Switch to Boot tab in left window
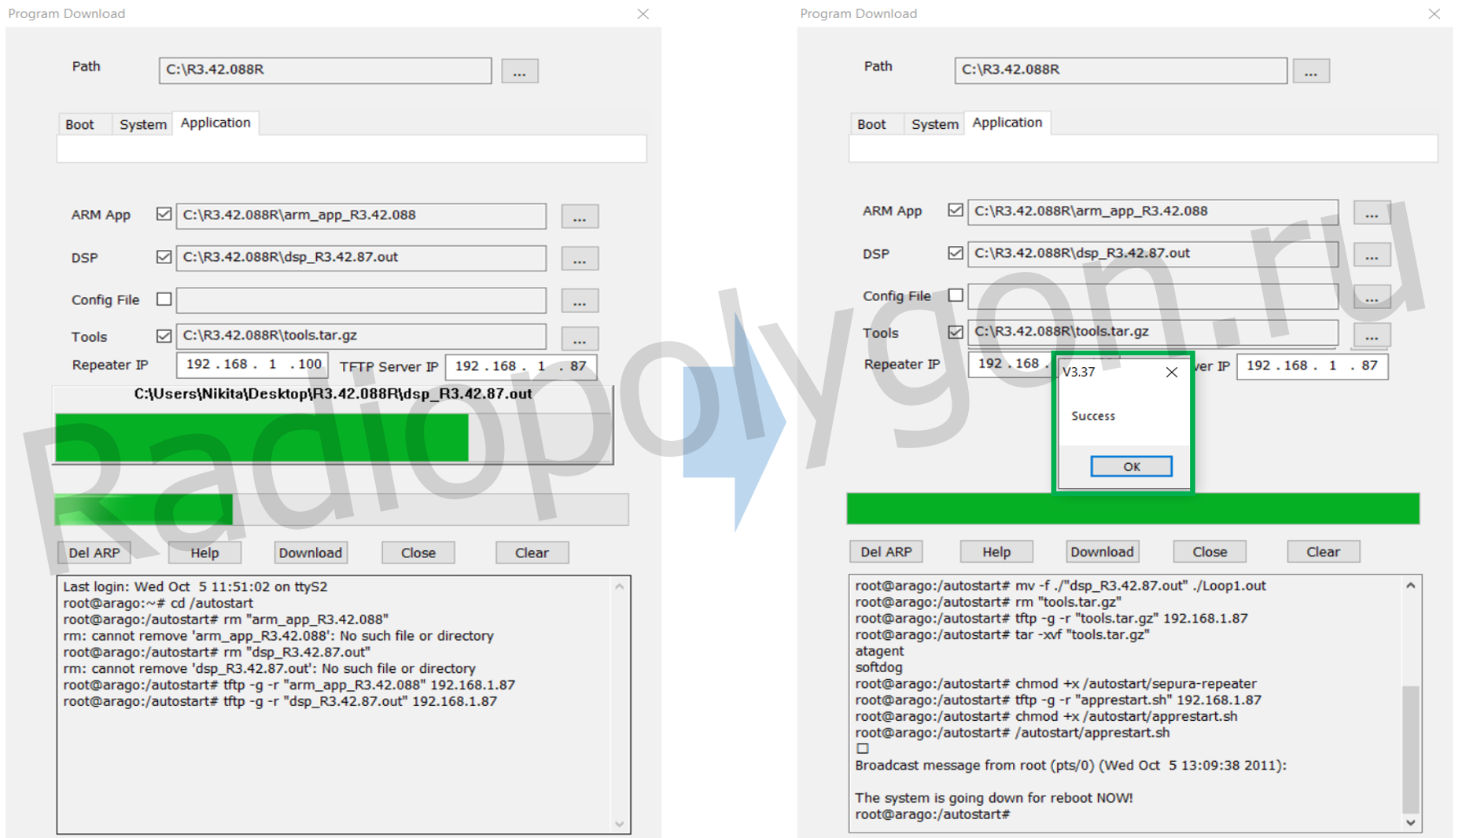The image size is (1462, 838). [79, 125]
